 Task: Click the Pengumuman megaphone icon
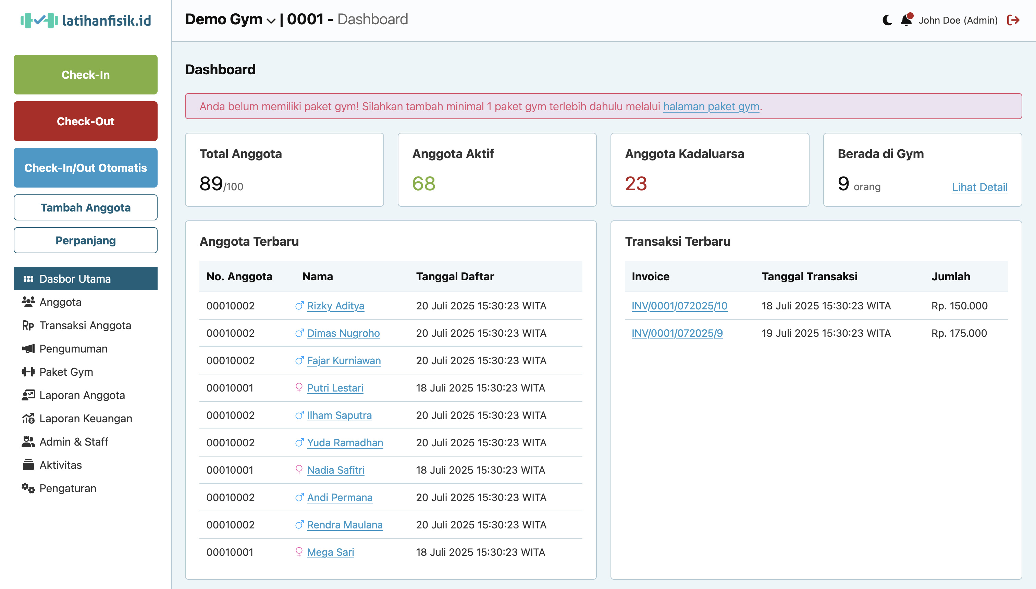(28, 349)
